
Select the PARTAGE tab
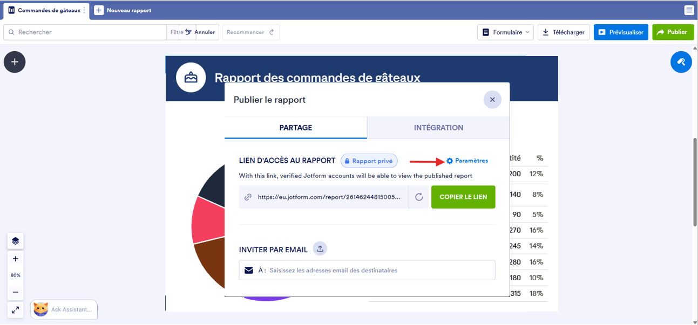(x=296, y=128)
